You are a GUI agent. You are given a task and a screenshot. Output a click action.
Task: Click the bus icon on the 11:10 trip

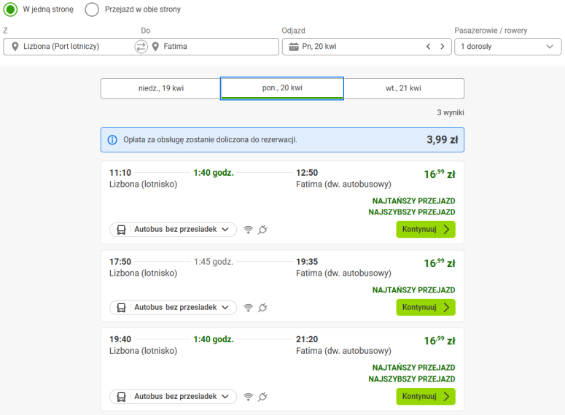point(122,230)
